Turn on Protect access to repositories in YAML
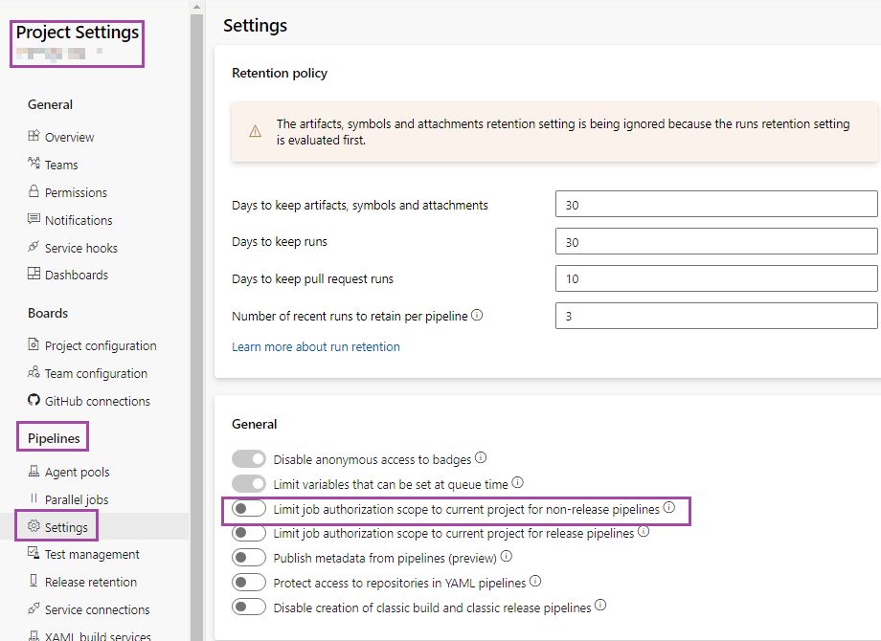Image resolution: width=881 pixels, height=641 pixels. pos(248,582)
